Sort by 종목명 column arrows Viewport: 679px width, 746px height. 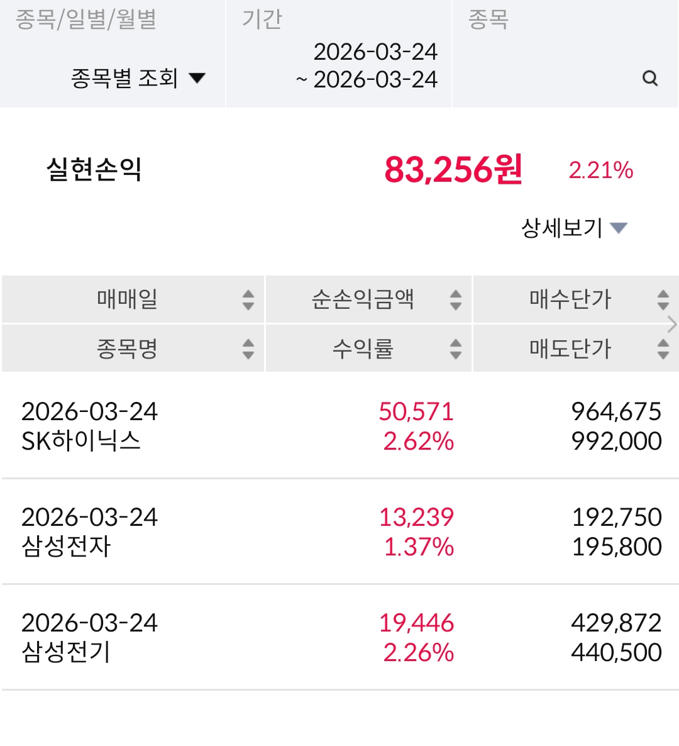coord(248,348)
